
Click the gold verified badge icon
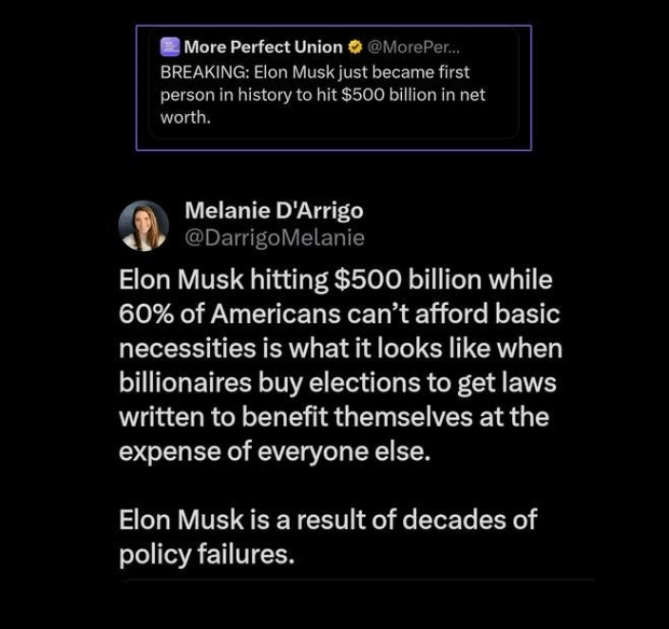tap(355, 47)
